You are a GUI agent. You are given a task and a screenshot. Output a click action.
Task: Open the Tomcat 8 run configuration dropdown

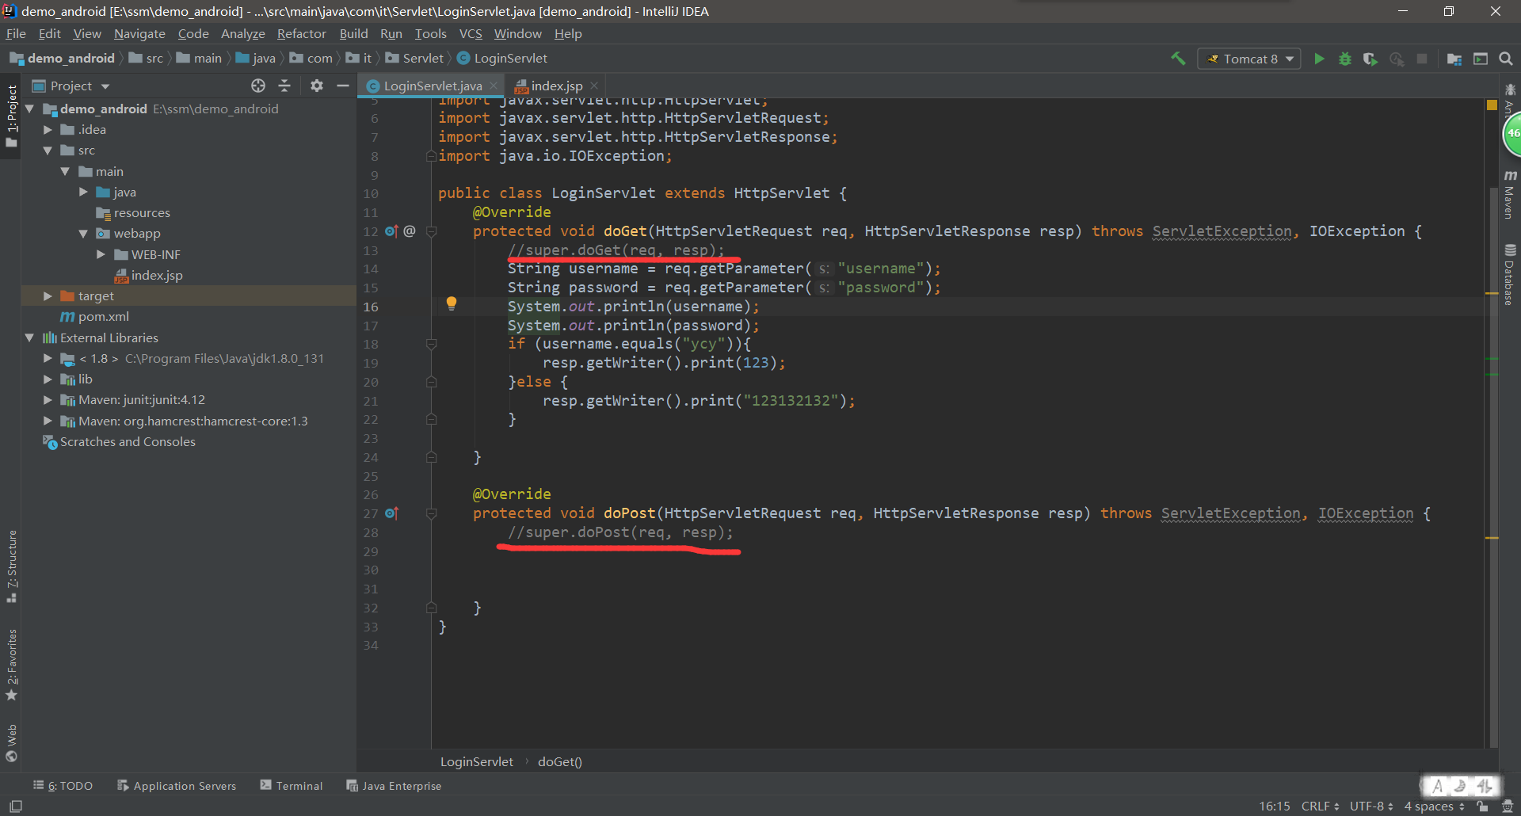(1290, 59)
